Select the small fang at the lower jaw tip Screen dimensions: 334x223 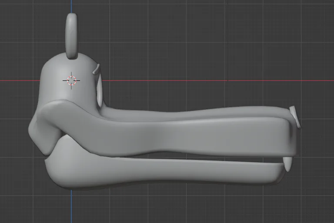pyautogui.click(x=287, y=164)
